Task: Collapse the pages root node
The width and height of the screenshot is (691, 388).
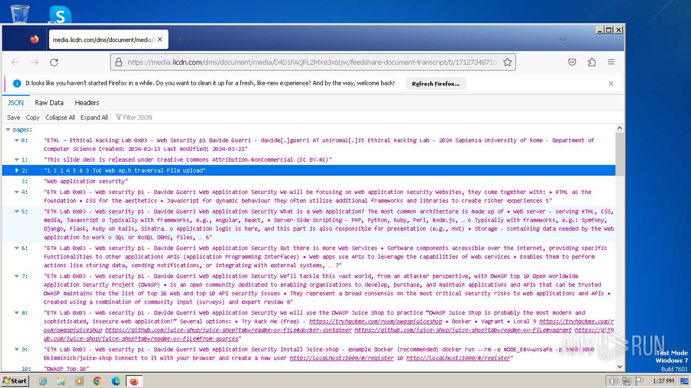Action: click(8, 130)
